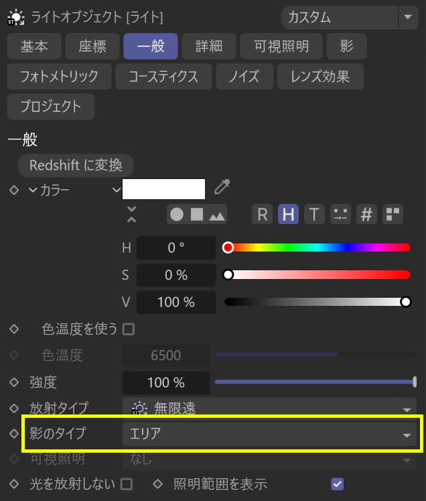
Task: Open the 放射タイプ dropdown showing 無限遠
Action: [x=269, y=408]
